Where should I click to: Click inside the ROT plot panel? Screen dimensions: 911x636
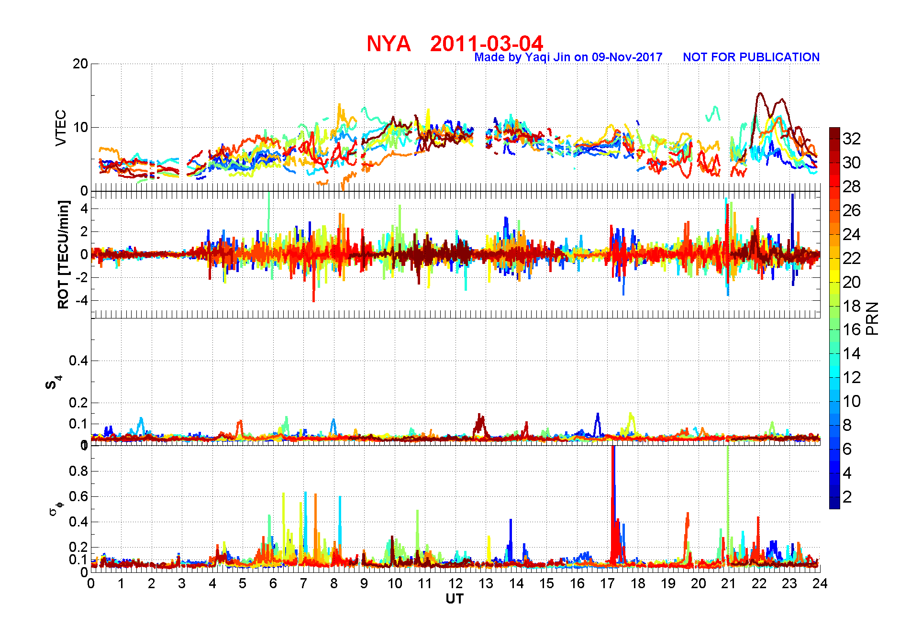(455, 254)
